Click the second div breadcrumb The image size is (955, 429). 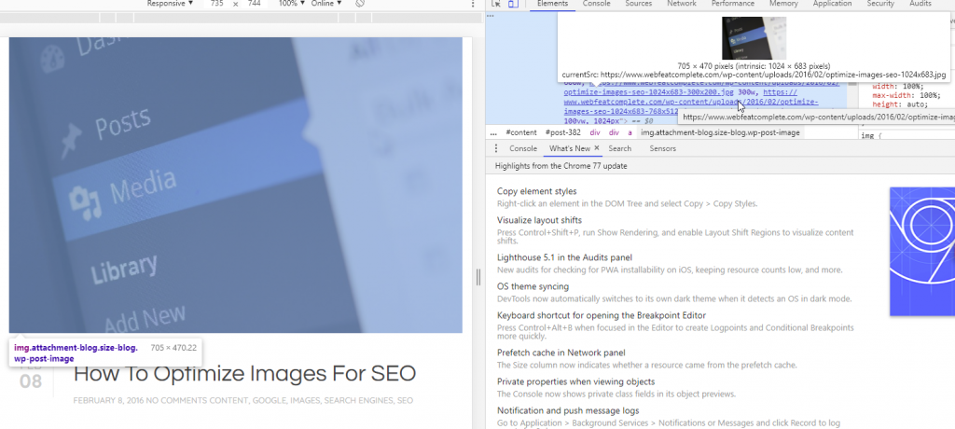click(x=614, y=132)
